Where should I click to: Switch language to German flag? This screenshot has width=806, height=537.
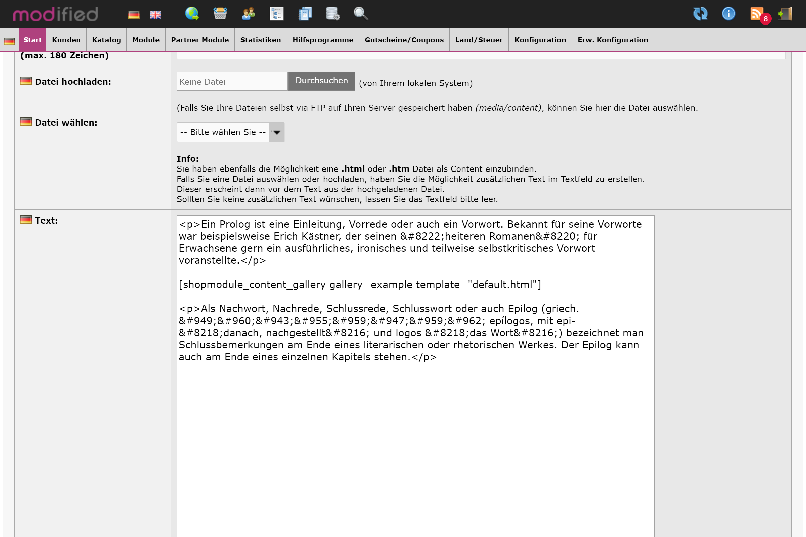[134, 15]
